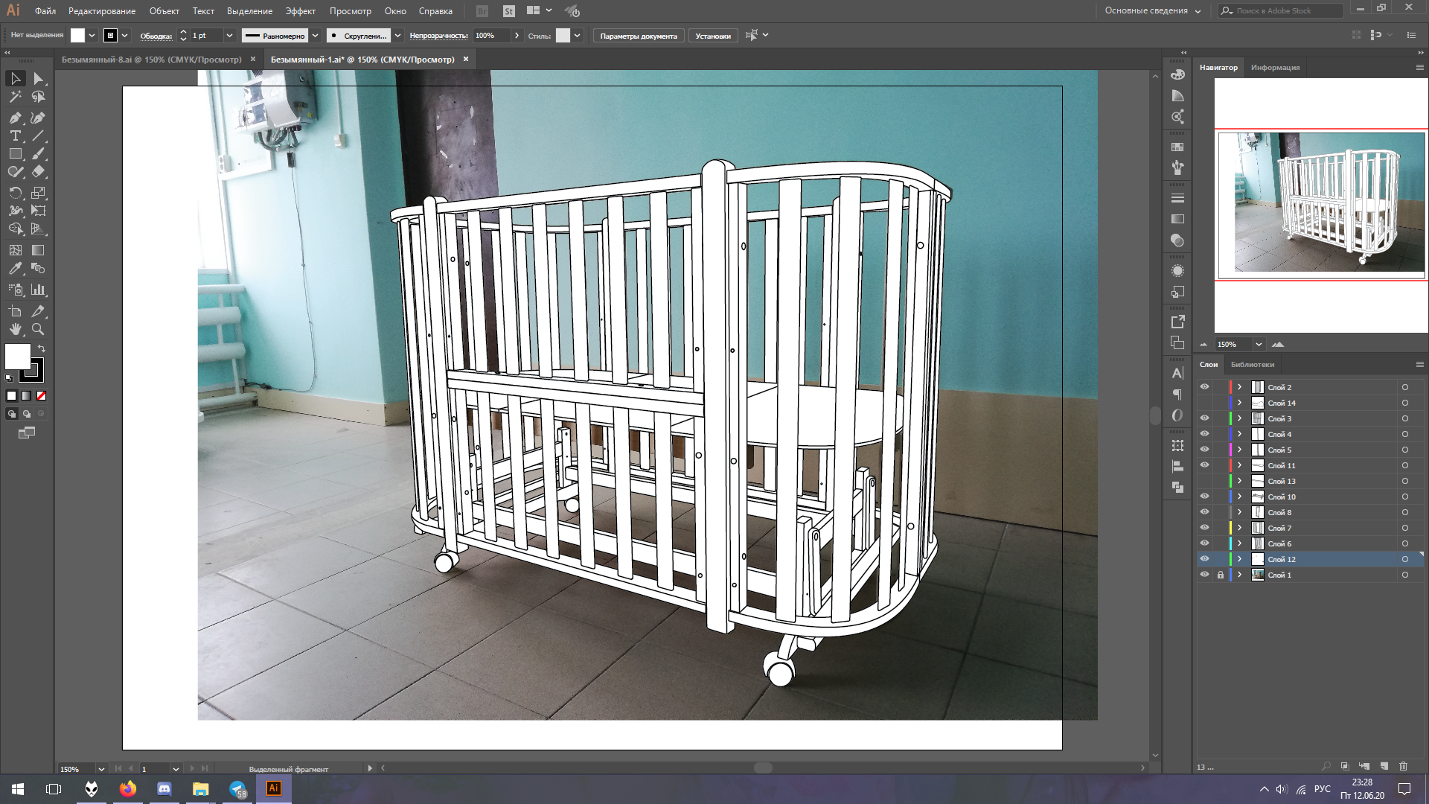Click the white Fill color swatch
Image resolution: width=1429 pixels, height=804 pixels.
tap(17, 356)
